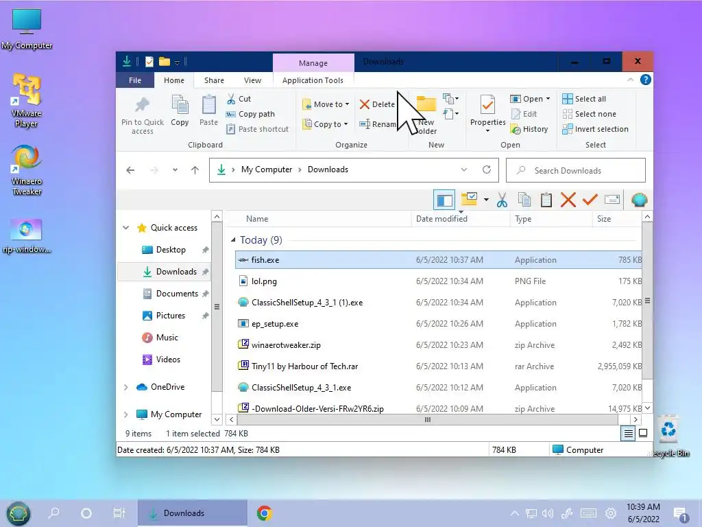Select the Home ribbon tab
Screen dimensions: 702x527
click(x=174, y=80)
